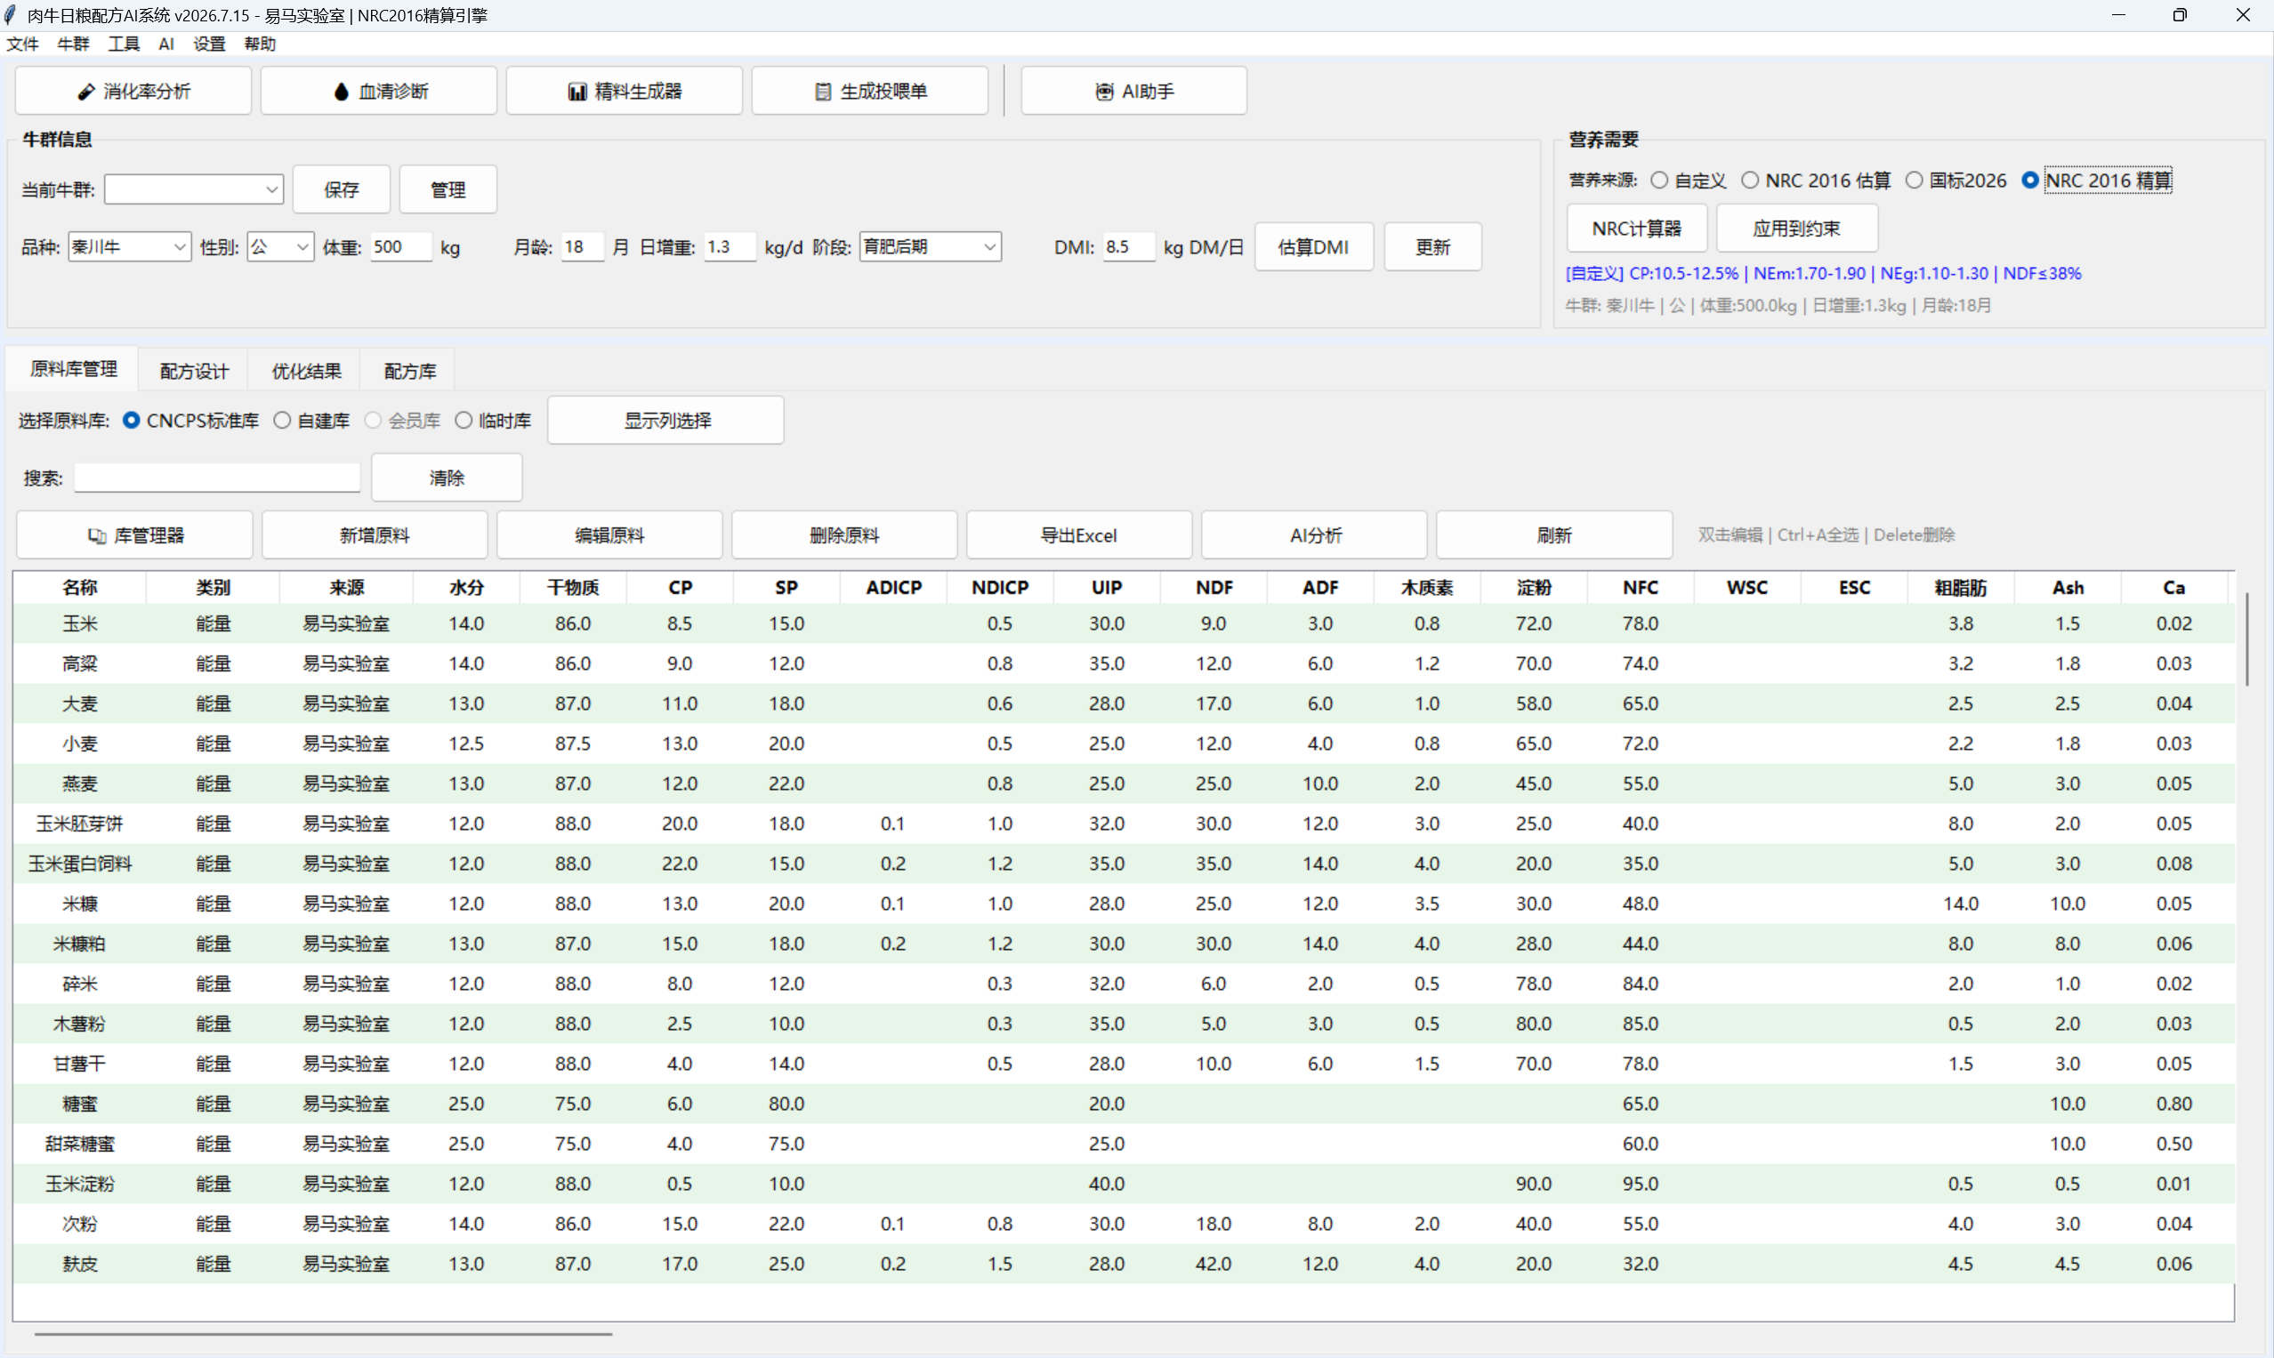Expand the 当前牛群 dropdown
The image size is (2274, 1358).
click(194, 189)
